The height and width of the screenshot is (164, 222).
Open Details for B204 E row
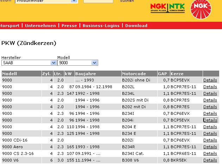(x=210, y=127)
